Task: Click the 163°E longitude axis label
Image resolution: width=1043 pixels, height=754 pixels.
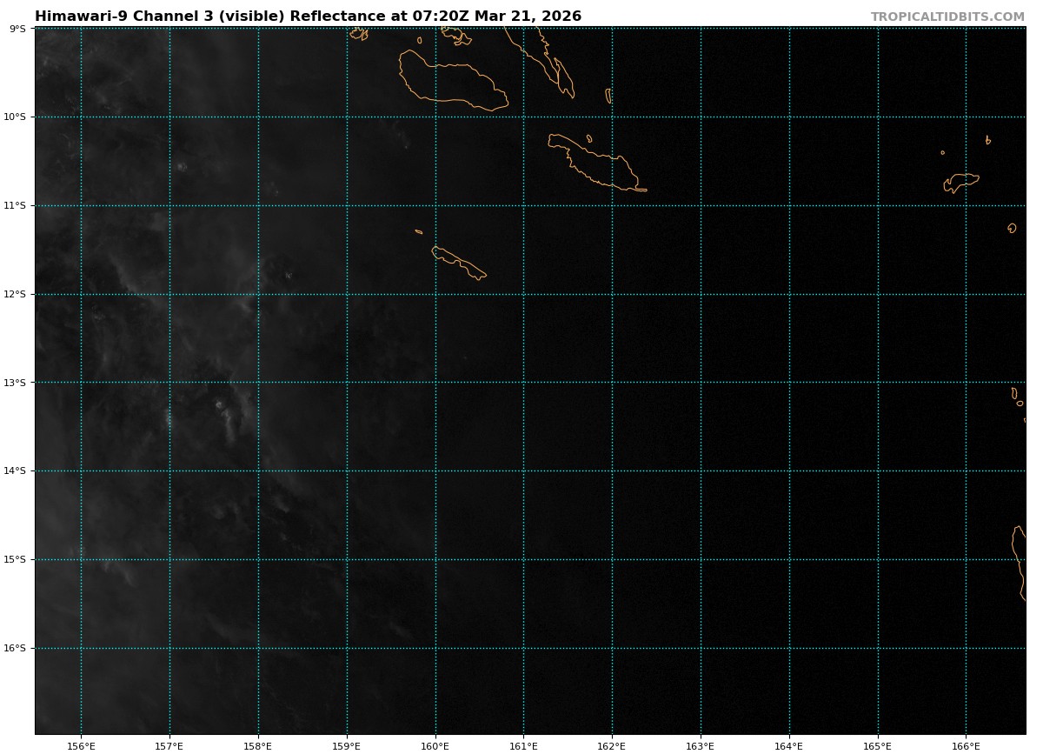Action: [x=701, y=745]
